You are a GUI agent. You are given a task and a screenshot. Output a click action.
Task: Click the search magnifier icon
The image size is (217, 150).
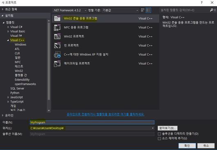tap(212, 10)
